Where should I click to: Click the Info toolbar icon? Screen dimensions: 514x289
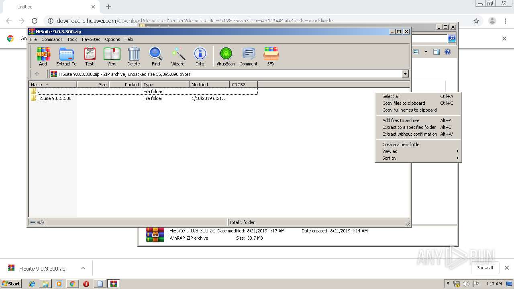[200, 56]
